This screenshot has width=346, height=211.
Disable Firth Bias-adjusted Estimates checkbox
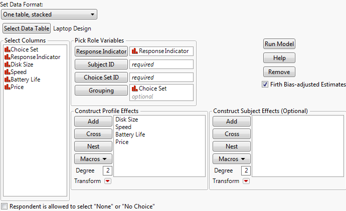(265, 84)
